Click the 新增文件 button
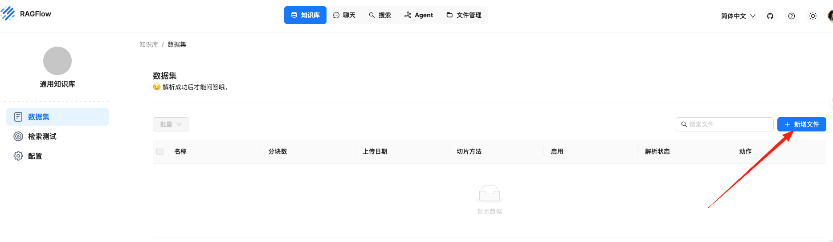Screen dimensions: 833x242 pos(801,124)
